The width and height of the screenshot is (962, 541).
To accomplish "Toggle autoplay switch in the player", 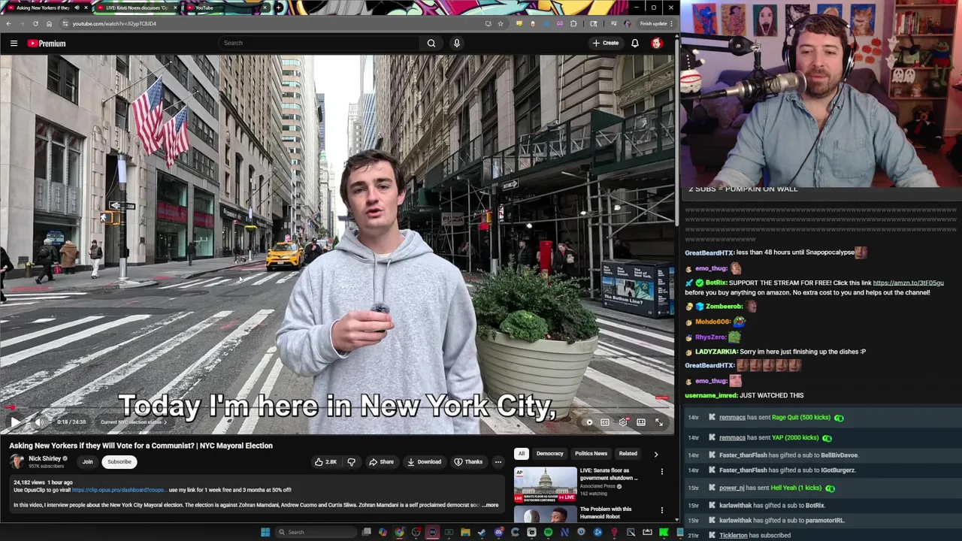I will pyautogui.click(x=588, y=422).
